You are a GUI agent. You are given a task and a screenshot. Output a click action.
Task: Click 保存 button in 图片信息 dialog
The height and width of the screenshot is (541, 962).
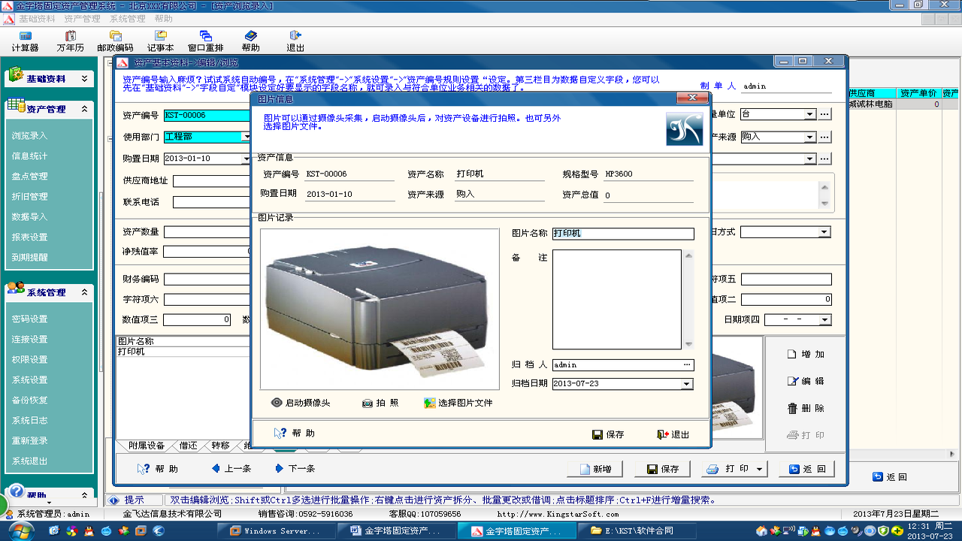pos(608,434)
